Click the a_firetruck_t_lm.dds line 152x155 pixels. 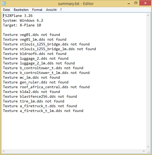[x=43, y=111]
